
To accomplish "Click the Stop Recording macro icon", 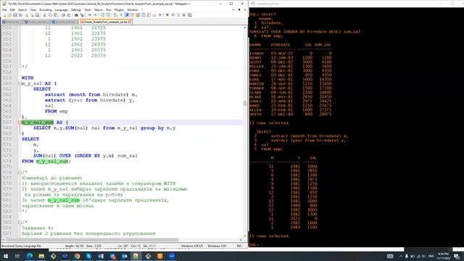I will click(173, 15).
